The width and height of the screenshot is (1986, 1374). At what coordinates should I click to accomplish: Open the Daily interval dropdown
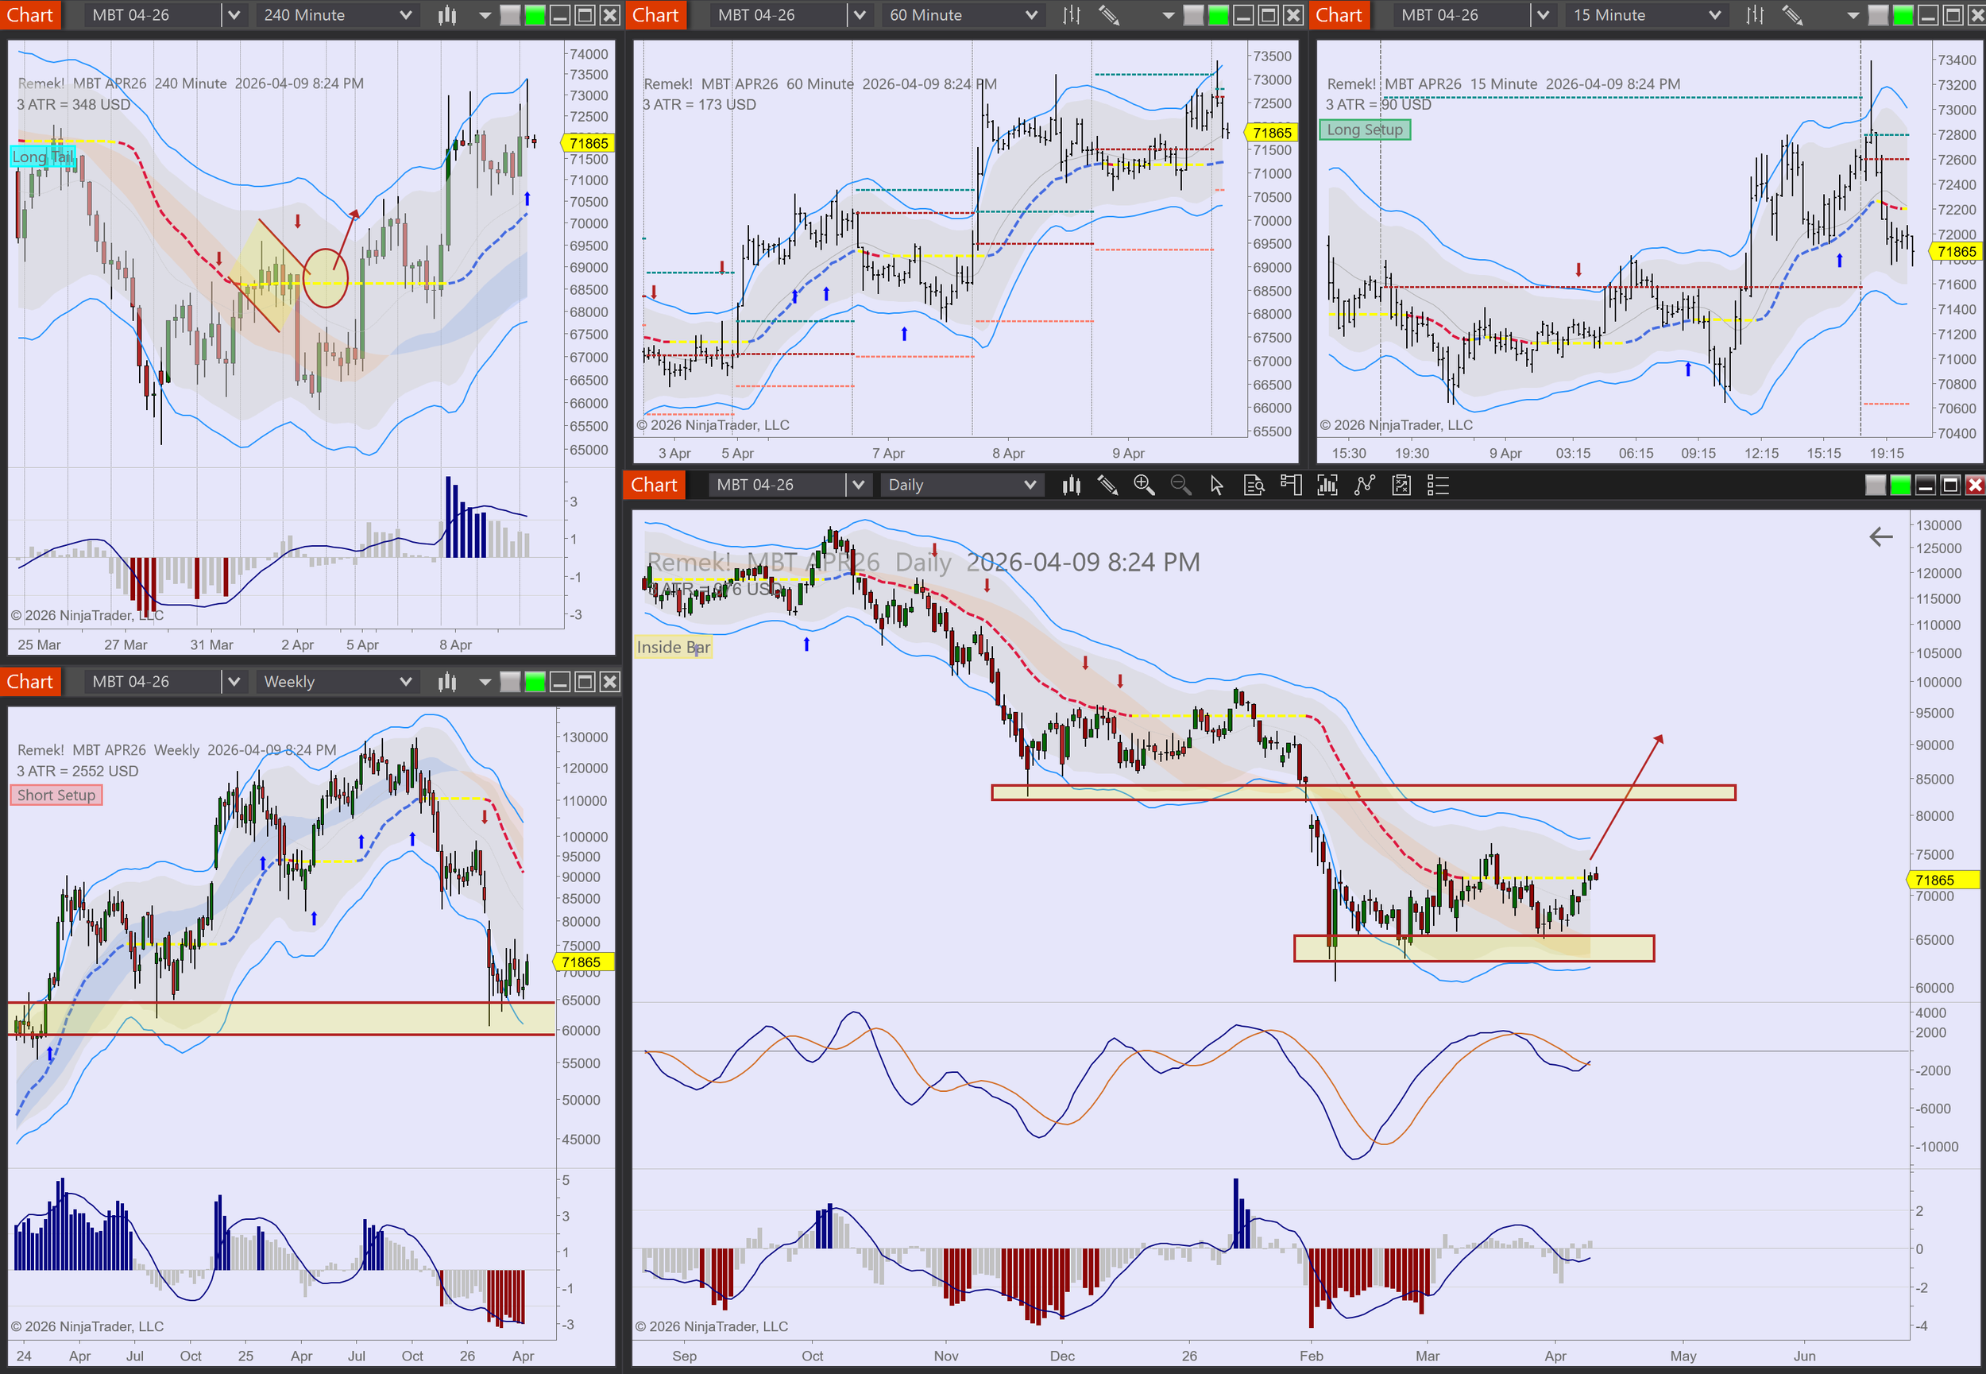pos(960,485)
